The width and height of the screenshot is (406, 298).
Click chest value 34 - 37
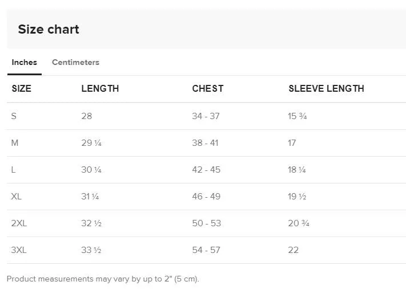(206, 116)
